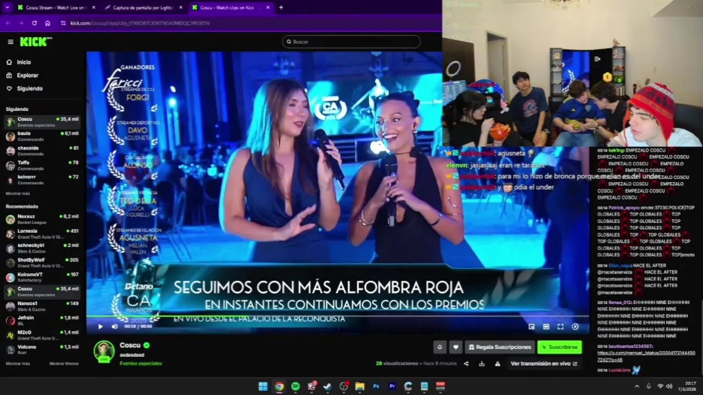Image resolution: width=703 pixels, height=395 pixels.
Task: Follow Coscu with heart button
Action: tap(455, 347)
